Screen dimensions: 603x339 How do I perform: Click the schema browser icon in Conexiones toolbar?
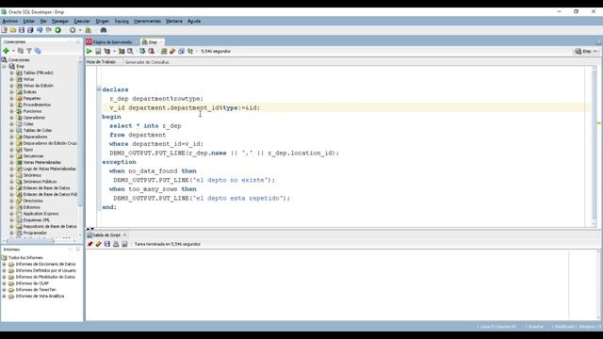click(x=38, y=51)
